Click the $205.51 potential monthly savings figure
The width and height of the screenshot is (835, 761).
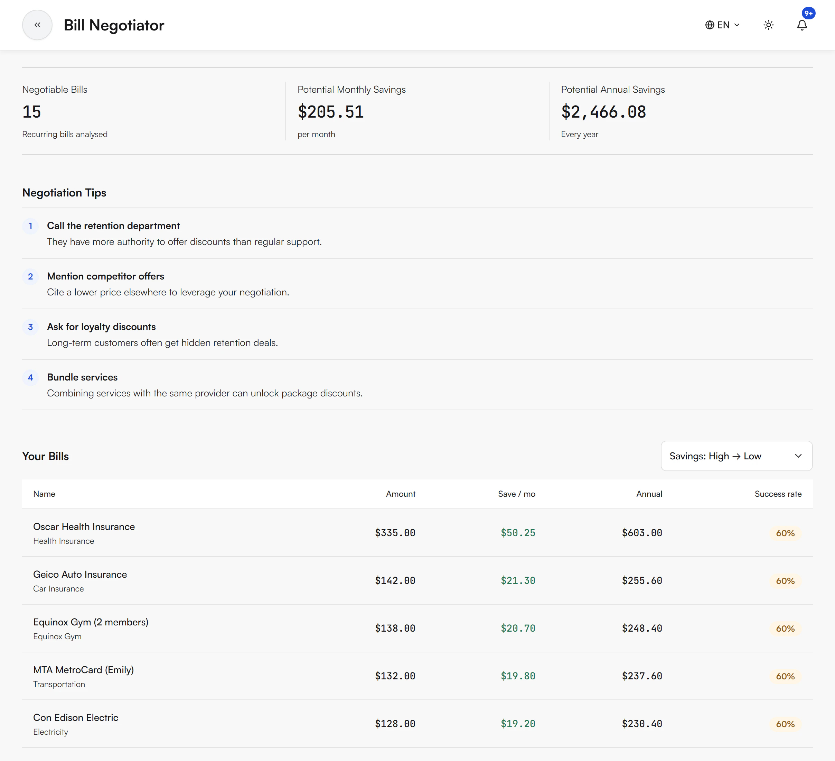point(330,112)
